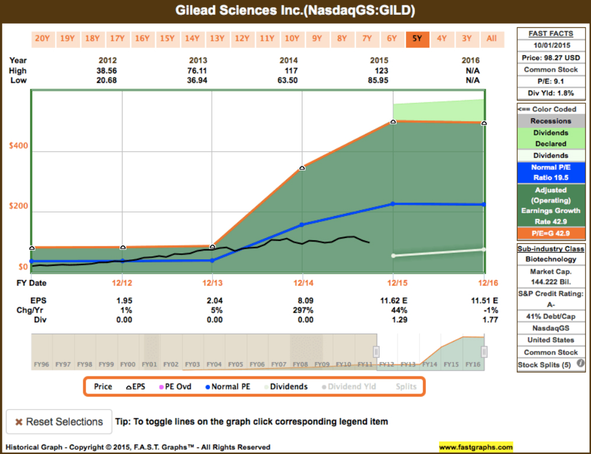Click the Reset Selections button
The width and height of the screenshot is (591, 454).
tap(59, 421)
